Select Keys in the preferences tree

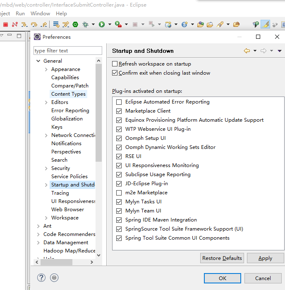tap(57, 127)
